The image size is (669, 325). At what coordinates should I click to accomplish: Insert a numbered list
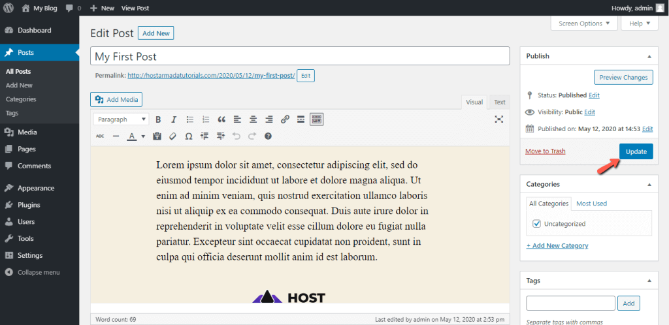coord(206,119)
